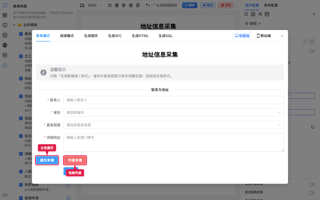Viewport: 320px width, 200px height.
Task: Switch preview to 电脑端
Action: [242, 36]
